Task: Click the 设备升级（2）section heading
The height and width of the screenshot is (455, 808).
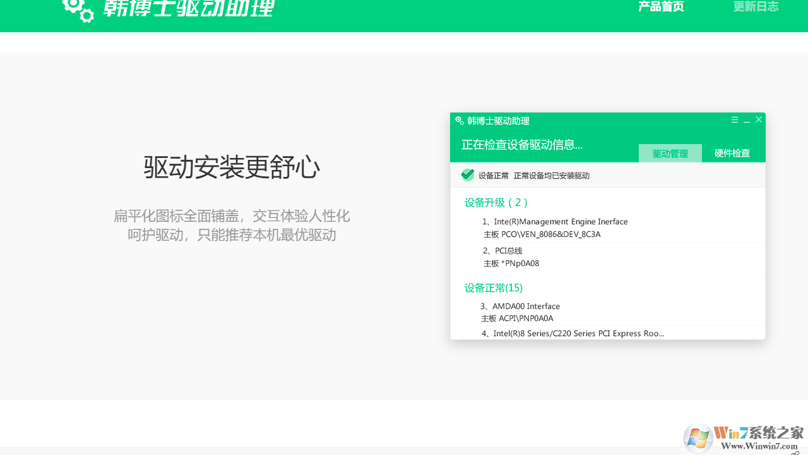Action: tap(496, 202)
